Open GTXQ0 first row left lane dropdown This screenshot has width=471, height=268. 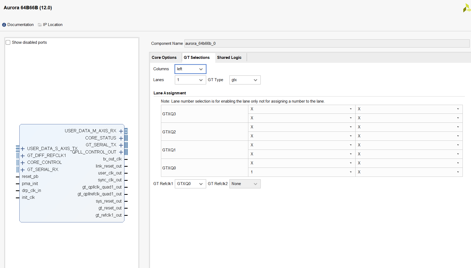[x=302, y=163]
